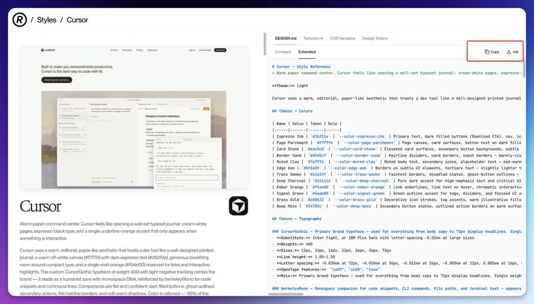
Task: Select the Extended view option
Action: pyautogui.click(x=307, y=52)
